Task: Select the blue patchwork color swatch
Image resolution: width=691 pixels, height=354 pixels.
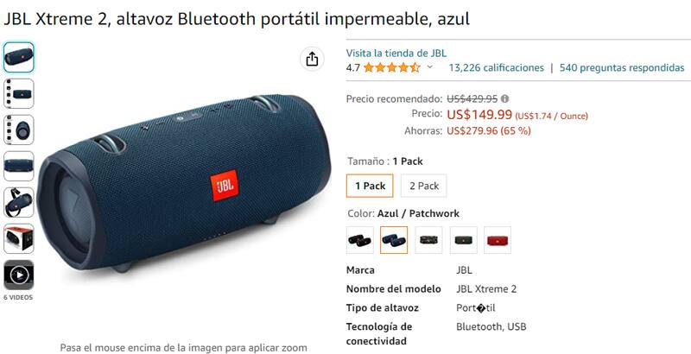Action: (x=394, y=240)
